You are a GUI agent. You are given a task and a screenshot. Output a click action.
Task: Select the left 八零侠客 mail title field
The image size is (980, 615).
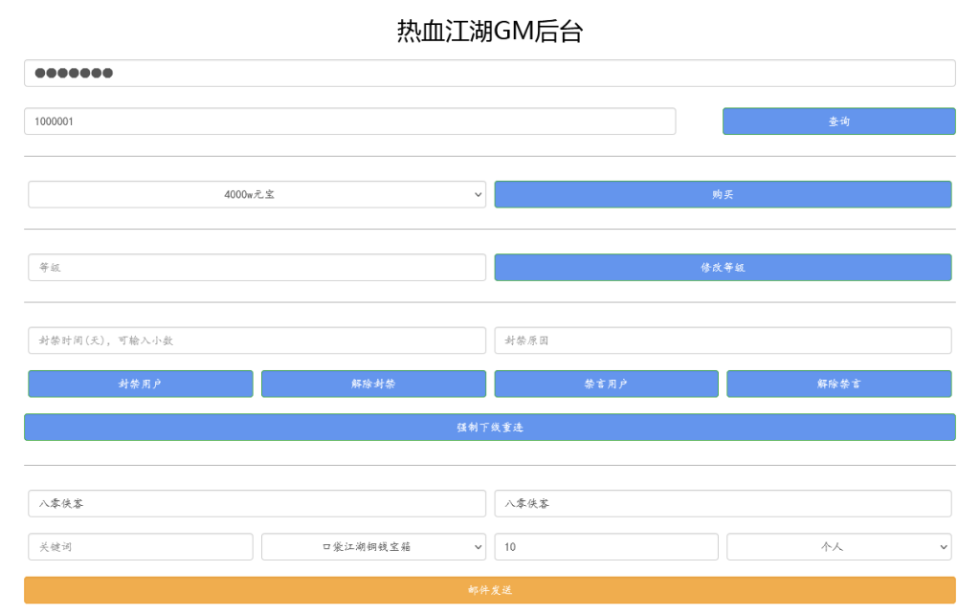click(256, 503)
